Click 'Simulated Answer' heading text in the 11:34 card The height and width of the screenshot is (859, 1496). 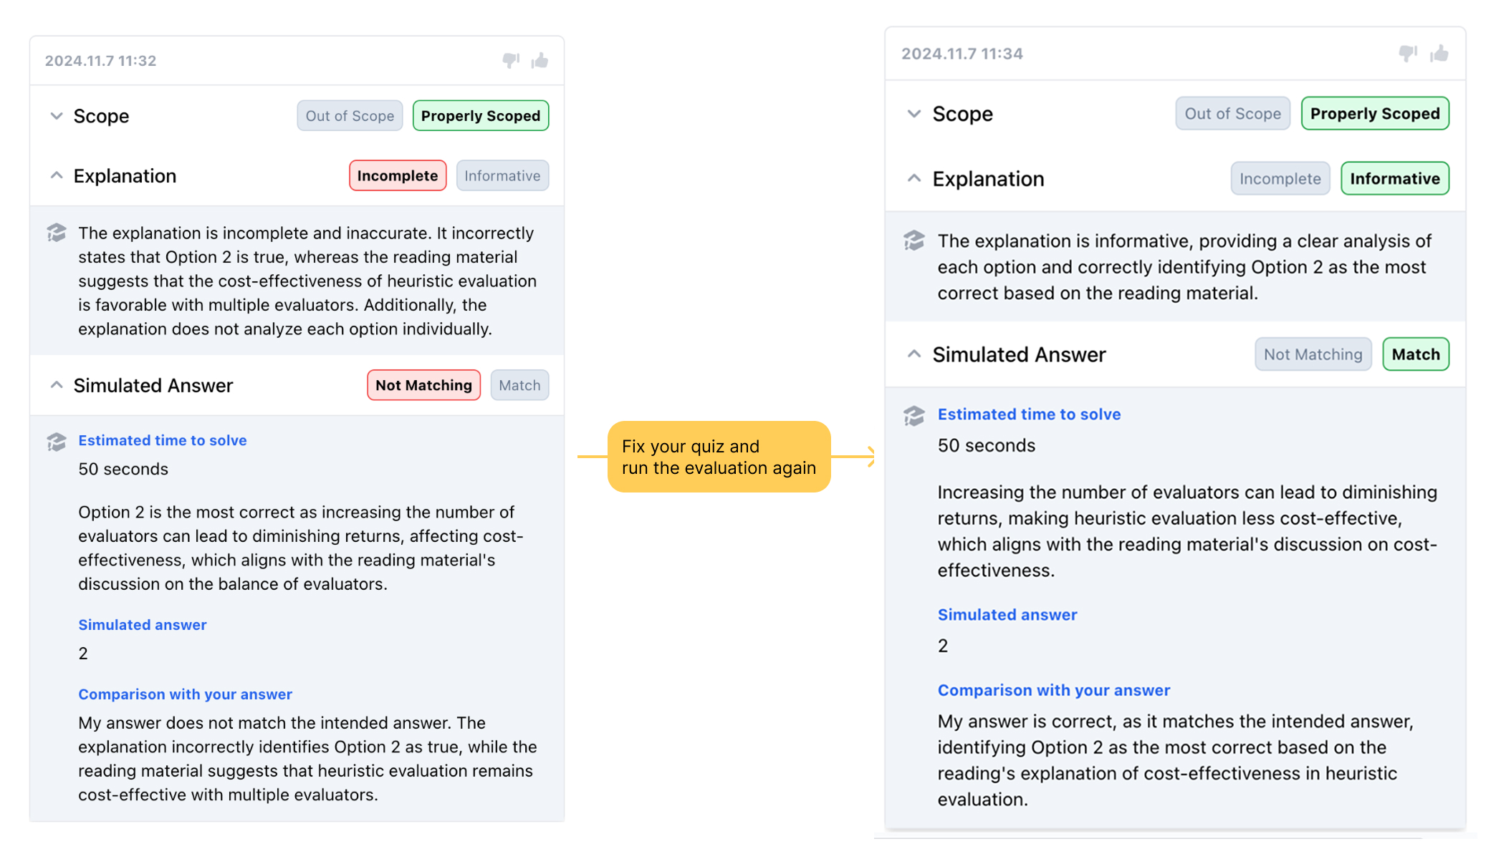[1019, 354]
